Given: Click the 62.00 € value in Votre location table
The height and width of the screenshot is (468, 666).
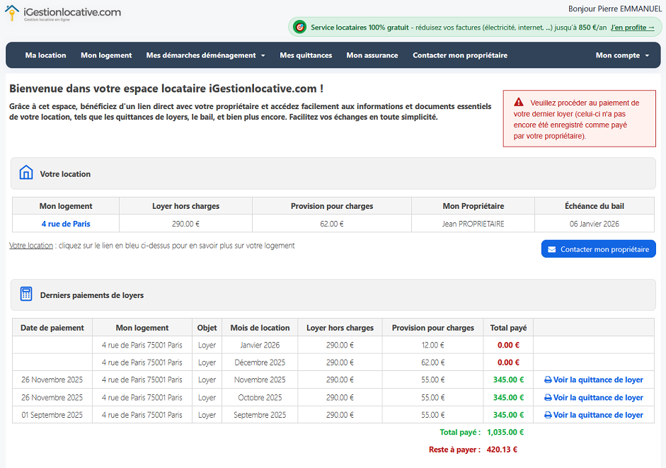Looking at the screenshot, I should 332,224.
